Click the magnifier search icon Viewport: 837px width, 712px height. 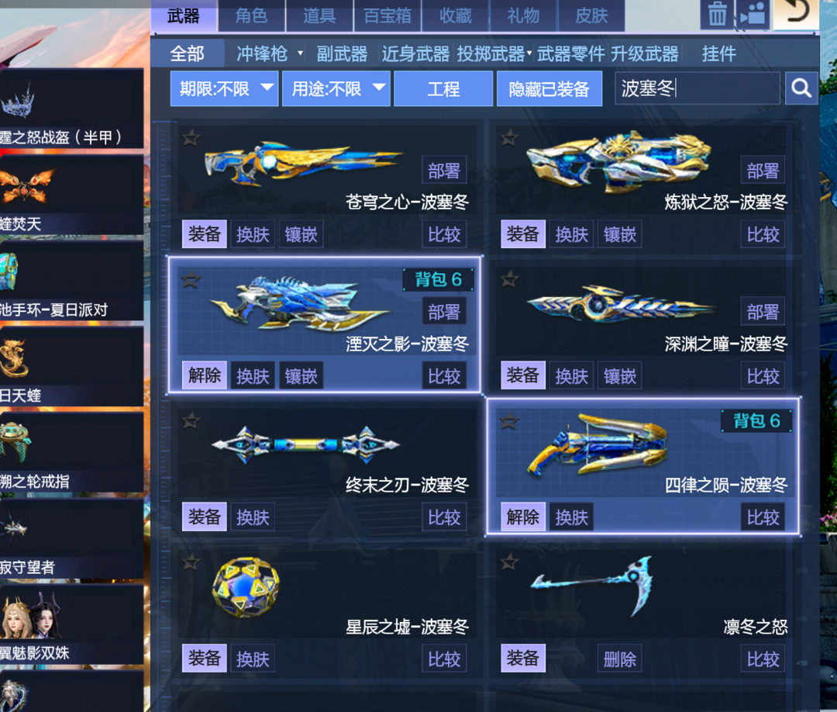click(801, 88)
